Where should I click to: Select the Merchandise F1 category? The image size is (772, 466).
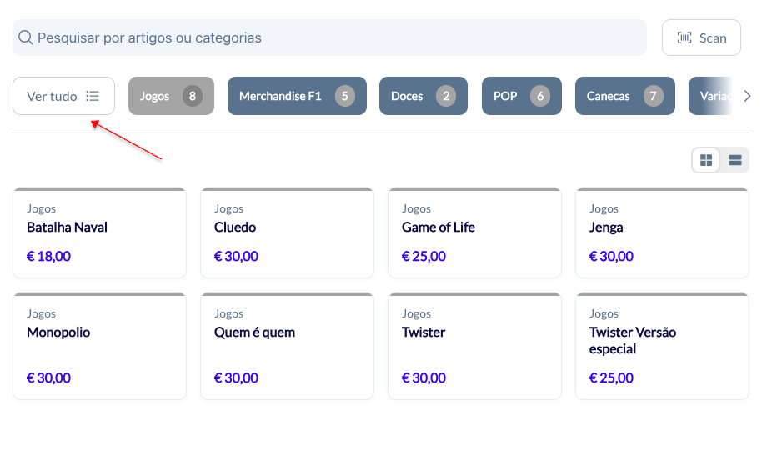297,96
